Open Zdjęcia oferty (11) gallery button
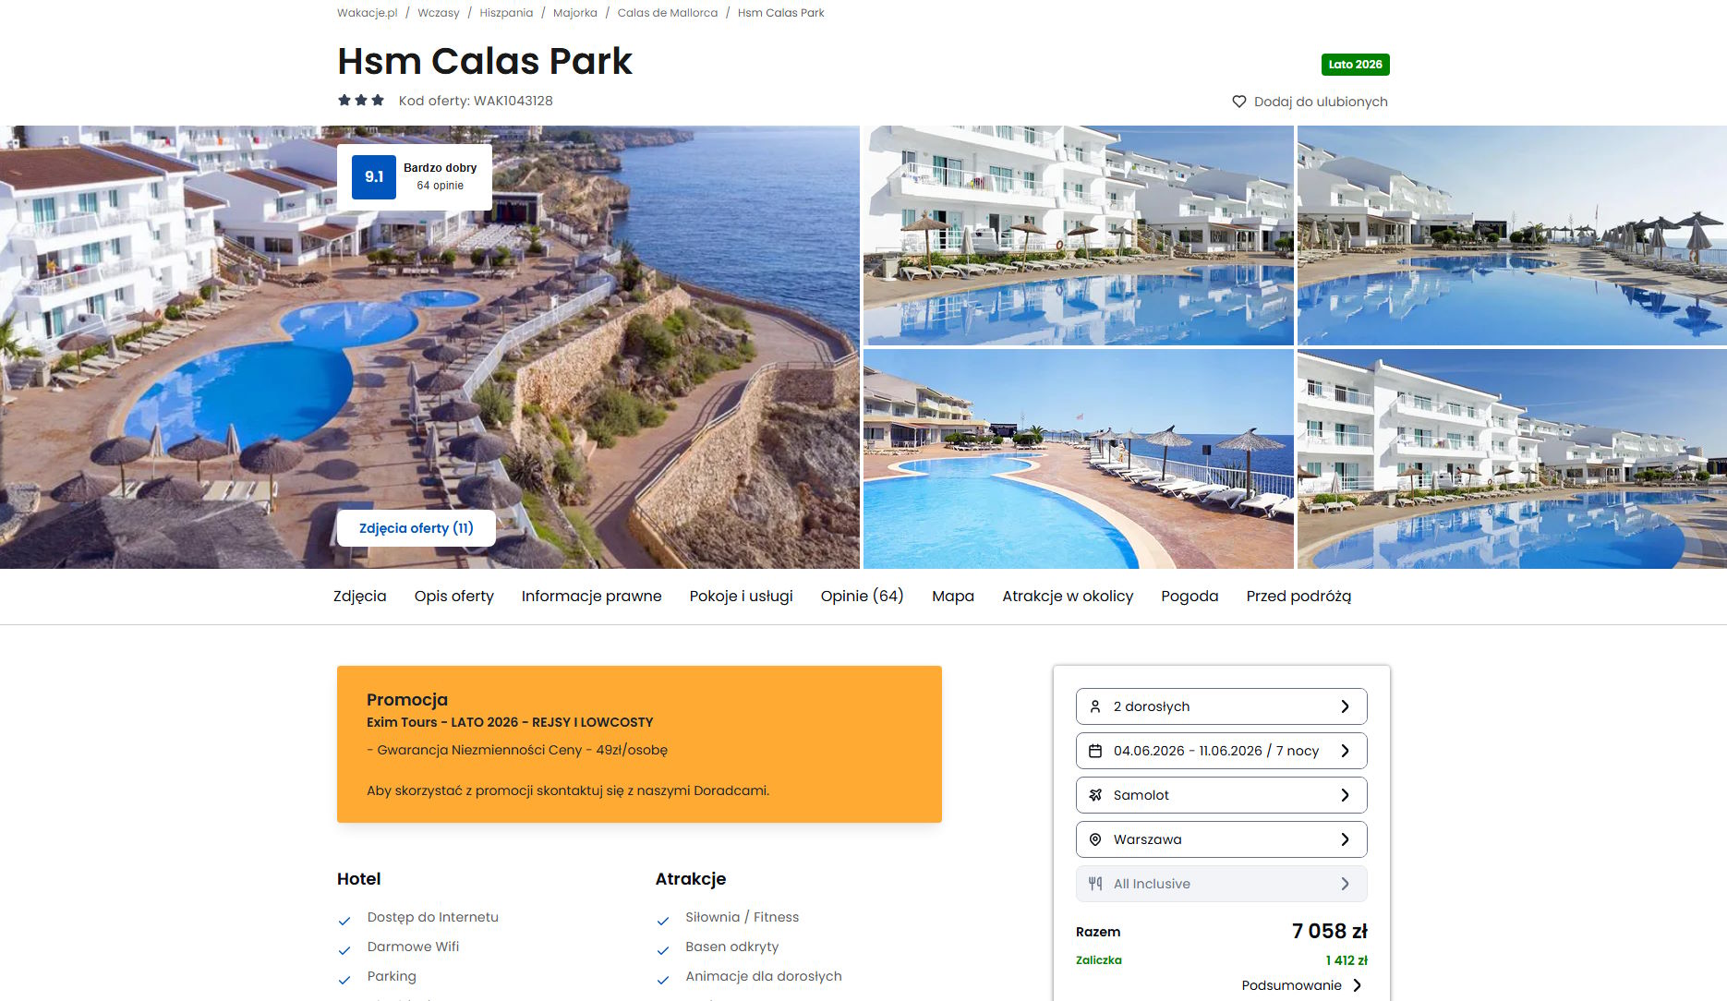 point(416,528)
